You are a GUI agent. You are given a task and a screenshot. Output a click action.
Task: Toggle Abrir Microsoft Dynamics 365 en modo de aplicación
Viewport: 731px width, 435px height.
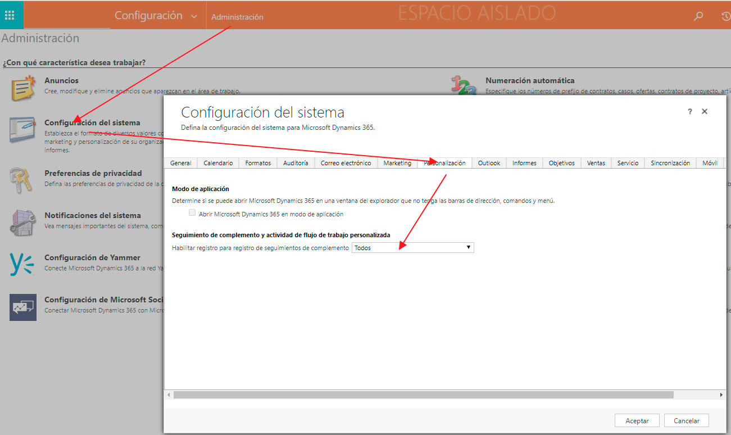192,213
